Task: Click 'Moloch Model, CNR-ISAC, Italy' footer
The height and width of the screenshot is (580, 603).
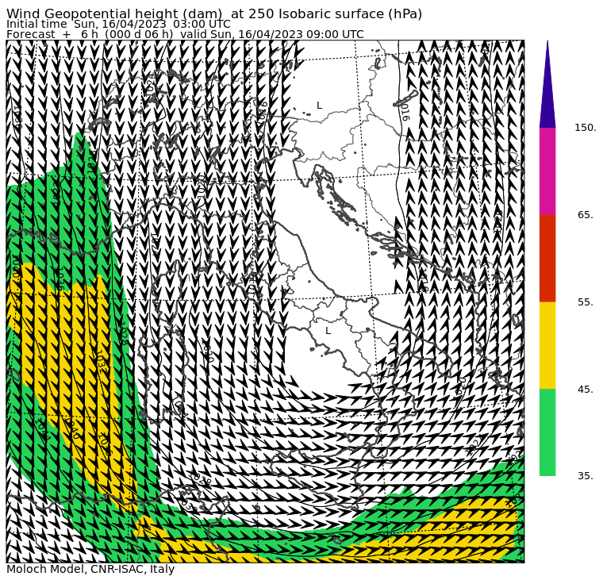Action: 90,569
